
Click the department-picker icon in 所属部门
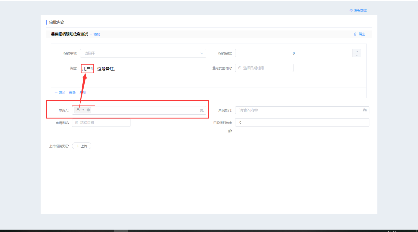point(365,110)
